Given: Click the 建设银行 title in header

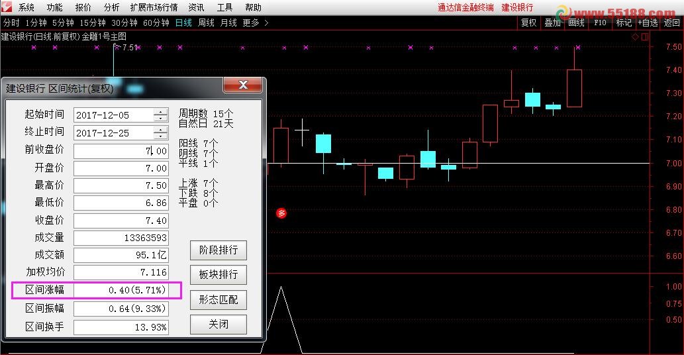Looking at the screenshot, I should (517, 7).
